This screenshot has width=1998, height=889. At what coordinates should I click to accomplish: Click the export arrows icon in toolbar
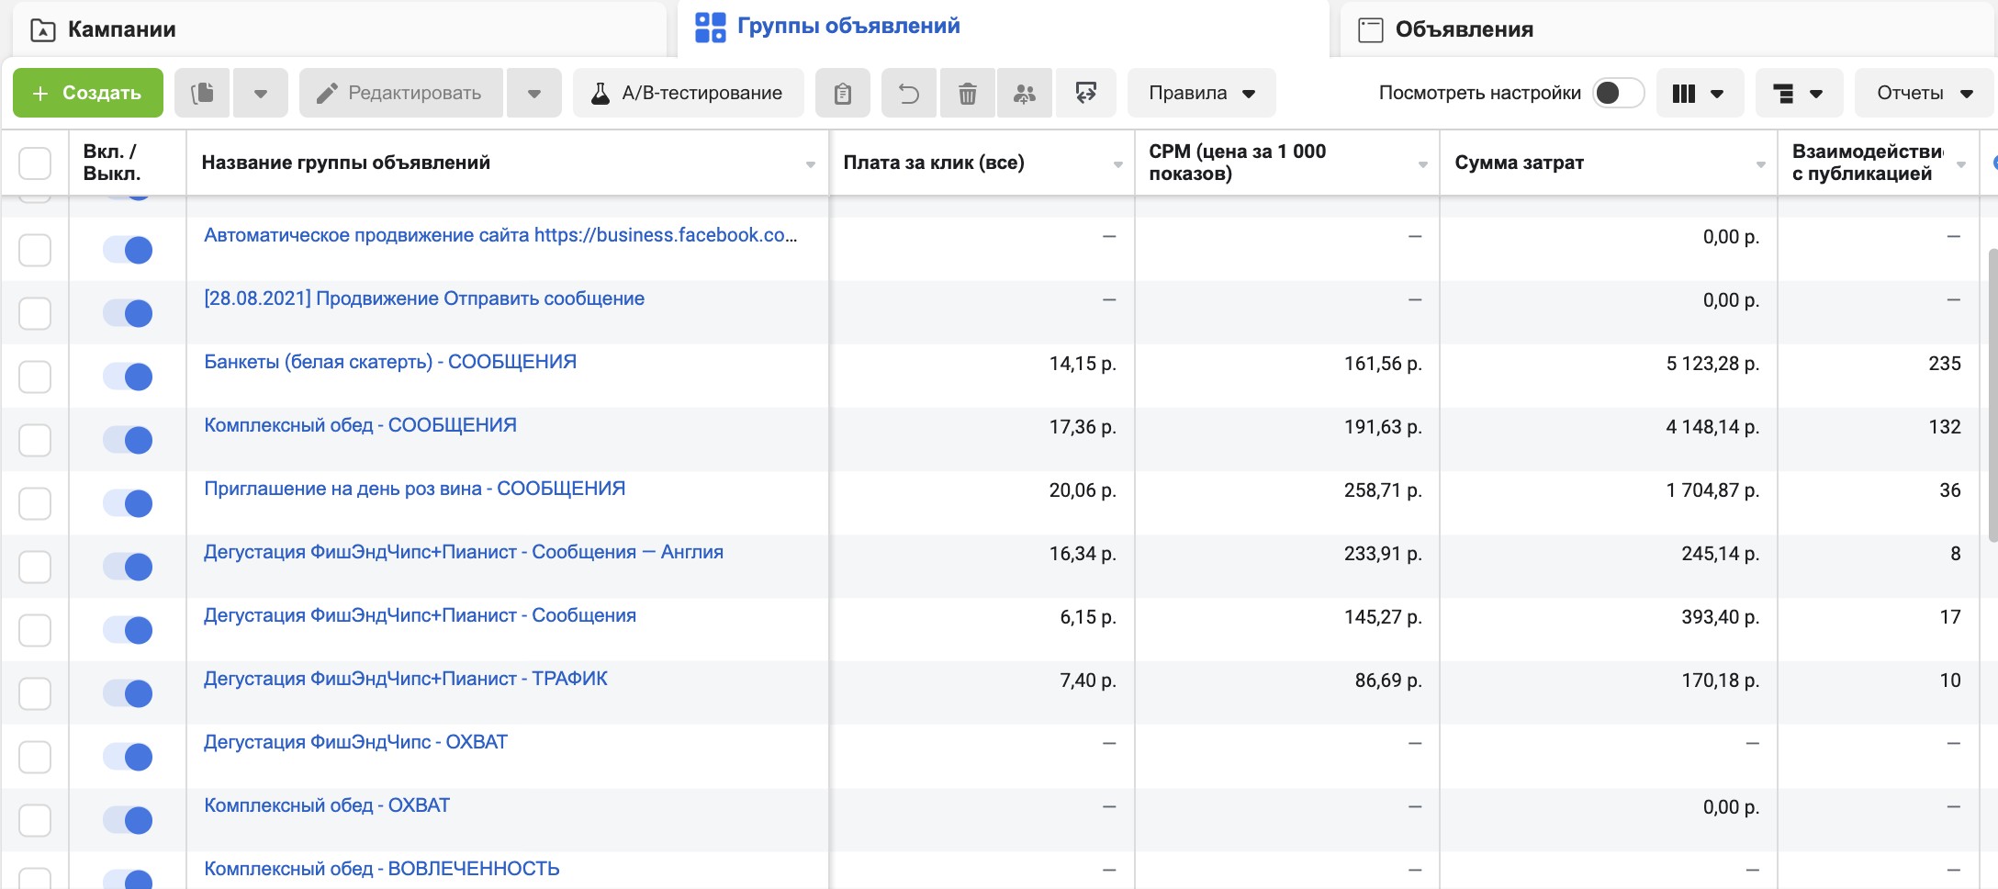point(1086,93)
